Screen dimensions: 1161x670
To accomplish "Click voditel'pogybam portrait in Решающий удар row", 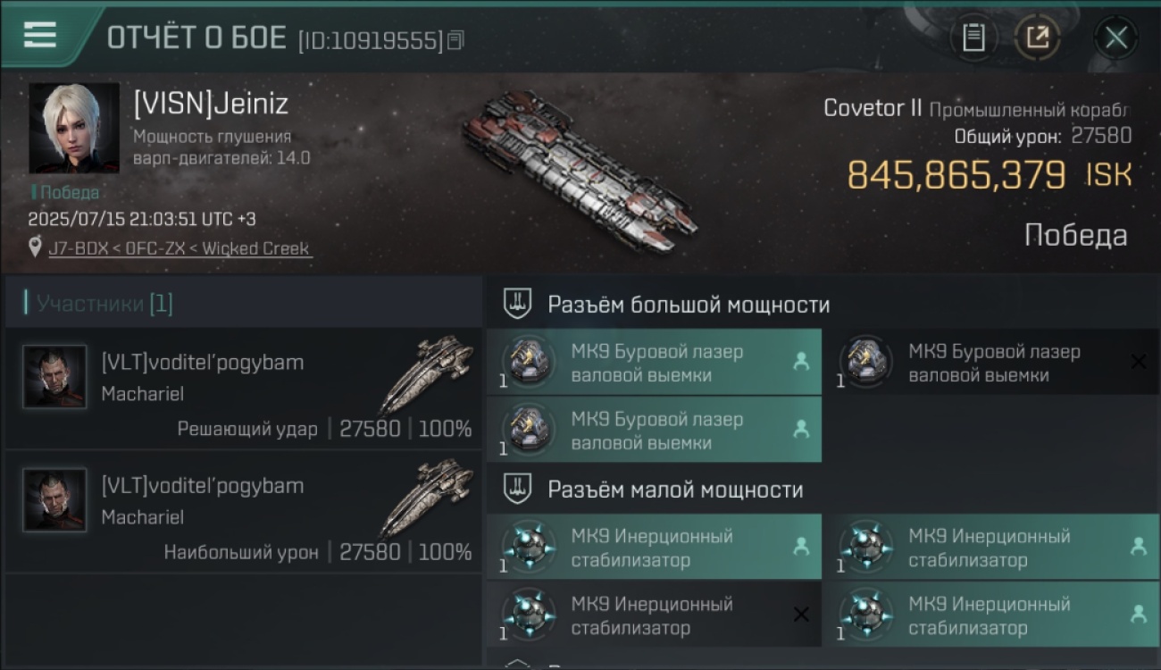I will tap(55, 377).
